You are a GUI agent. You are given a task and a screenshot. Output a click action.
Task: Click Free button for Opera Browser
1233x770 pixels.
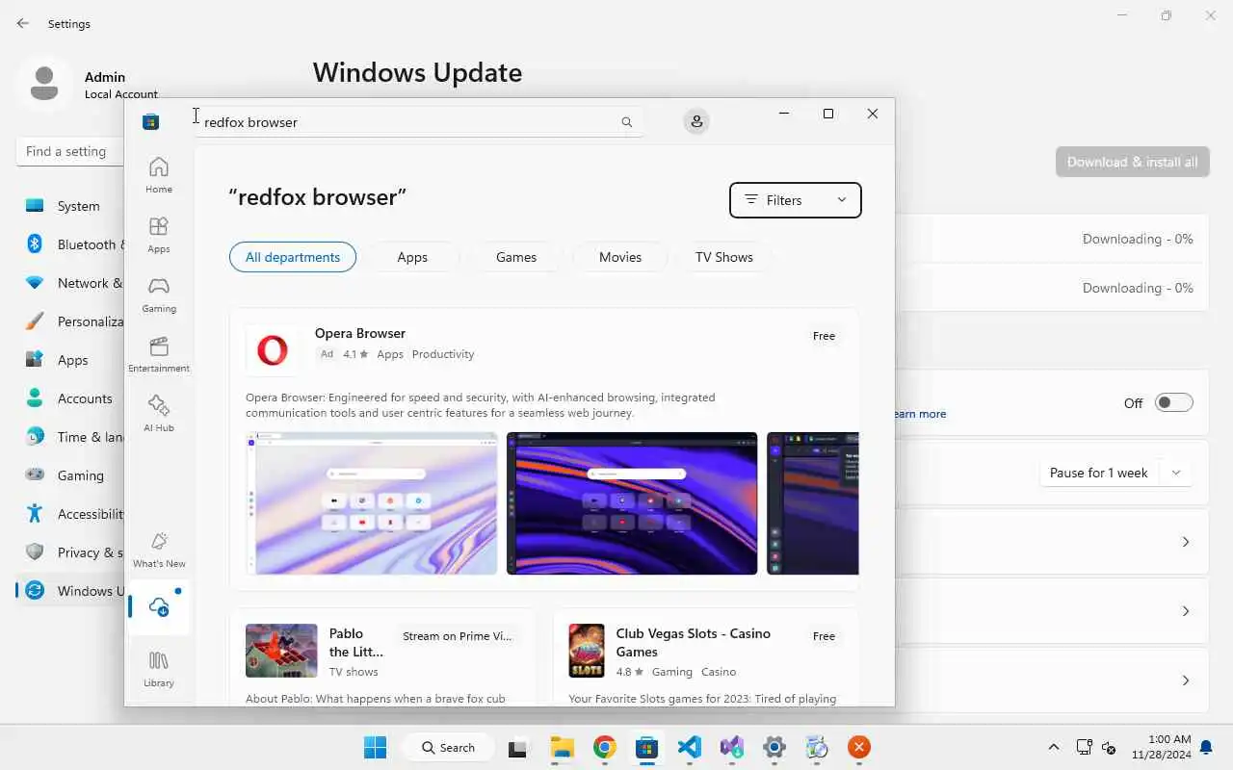[824, 336]
